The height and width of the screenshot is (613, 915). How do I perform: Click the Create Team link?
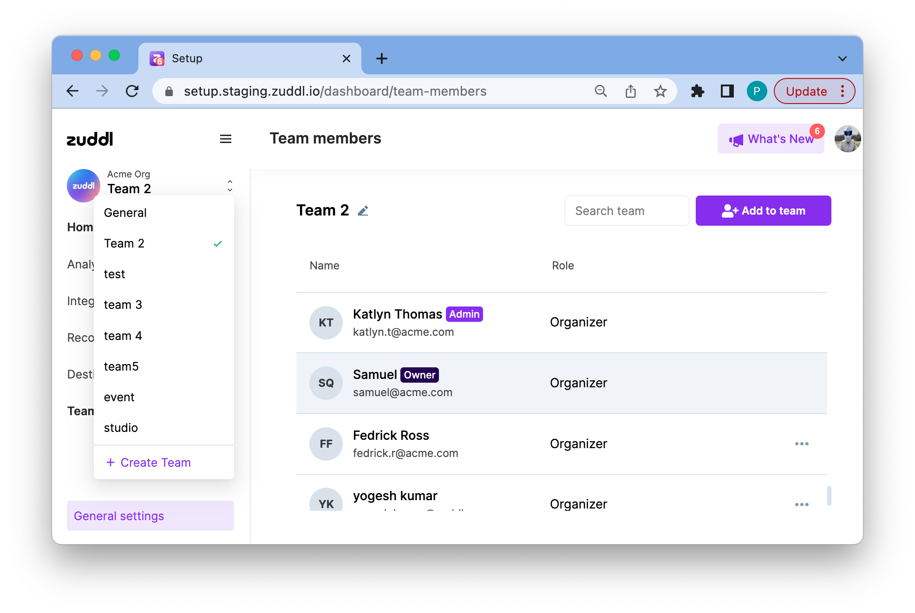click(x=149, y=463)
